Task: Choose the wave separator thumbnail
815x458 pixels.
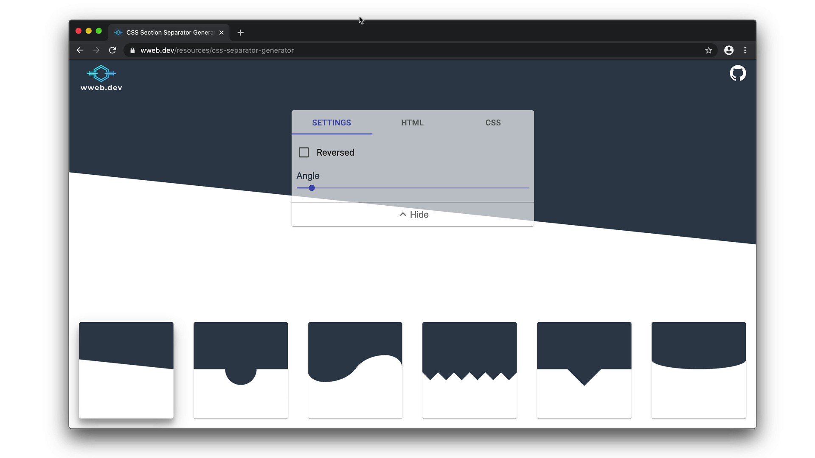Action: tap(355, 370)
